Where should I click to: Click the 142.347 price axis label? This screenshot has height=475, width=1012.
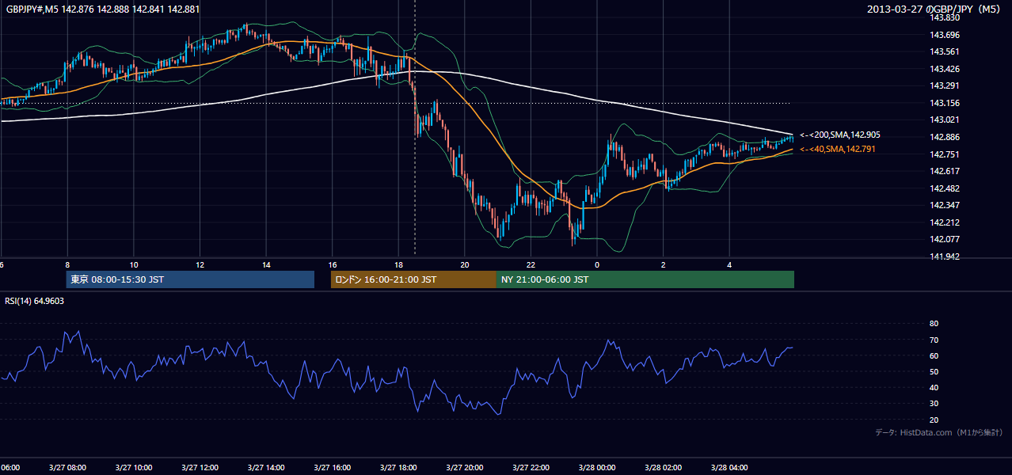click(944, 205)
